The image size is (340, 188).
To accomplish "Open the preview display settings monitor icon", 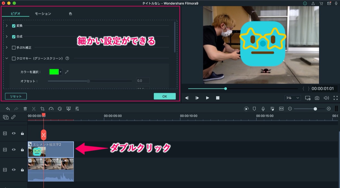I will pos(308,98).
